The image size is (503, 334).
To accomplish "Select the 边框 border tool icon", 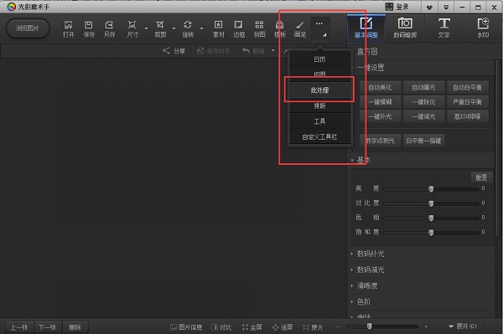I will 239,28.
